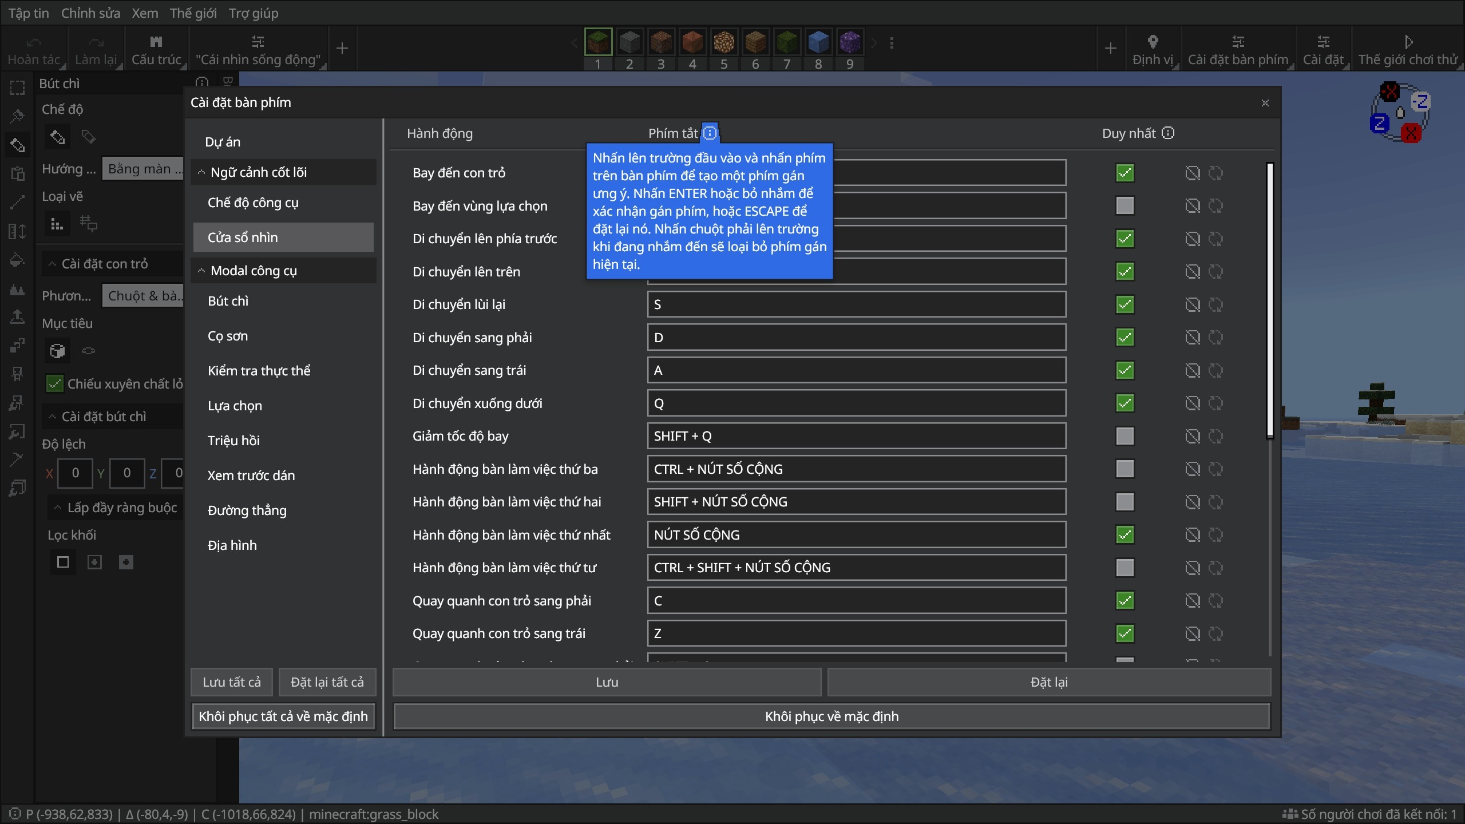The height and width of the screenshot is (824, 1465).
Task: Toggle Duy nhất checkbox for Di chuyển lùi lại
Action: pos(1125,304)
